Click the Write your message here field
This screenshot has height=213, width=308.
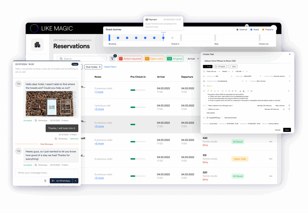pos(47,173)
